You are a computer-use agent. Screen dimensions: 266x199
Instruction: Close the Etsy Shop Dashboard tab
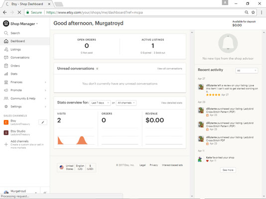click(49, 4)
